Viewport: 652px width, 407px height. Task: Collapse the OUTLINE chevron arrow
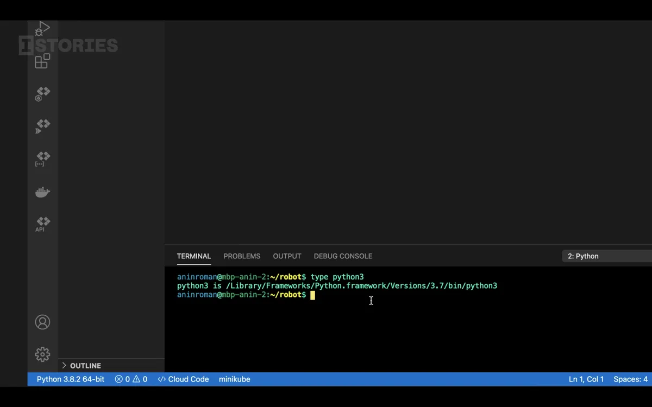[x=64, y=365]
